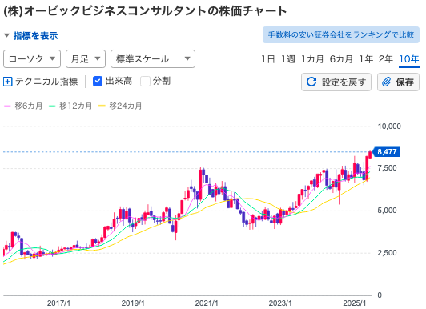
Task: Click the chart title 株価チャート heading
Action: click(x=145, y=11)
